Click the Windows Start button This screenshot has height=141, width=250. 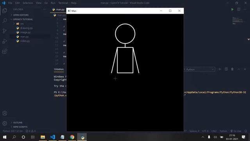[5, 137]
